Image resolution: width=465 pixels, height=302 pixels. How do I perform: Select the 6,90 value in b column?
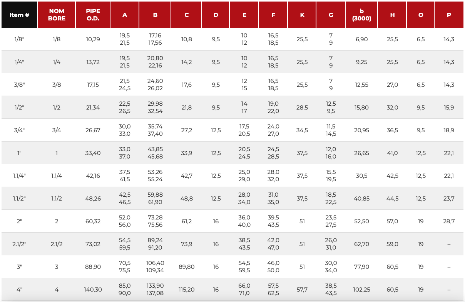click(x=361, y=39)
